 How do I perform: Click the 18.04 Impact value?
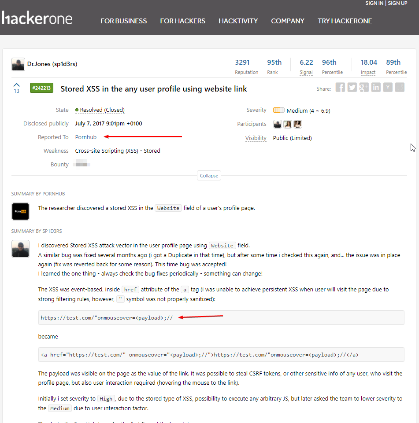click(x=369, y=63)
